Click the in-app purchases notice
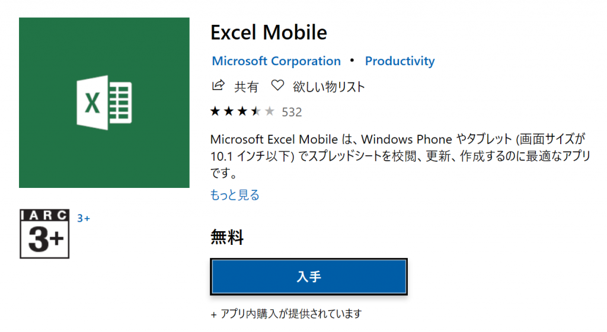607x332 pixels. tap(286, 314)
